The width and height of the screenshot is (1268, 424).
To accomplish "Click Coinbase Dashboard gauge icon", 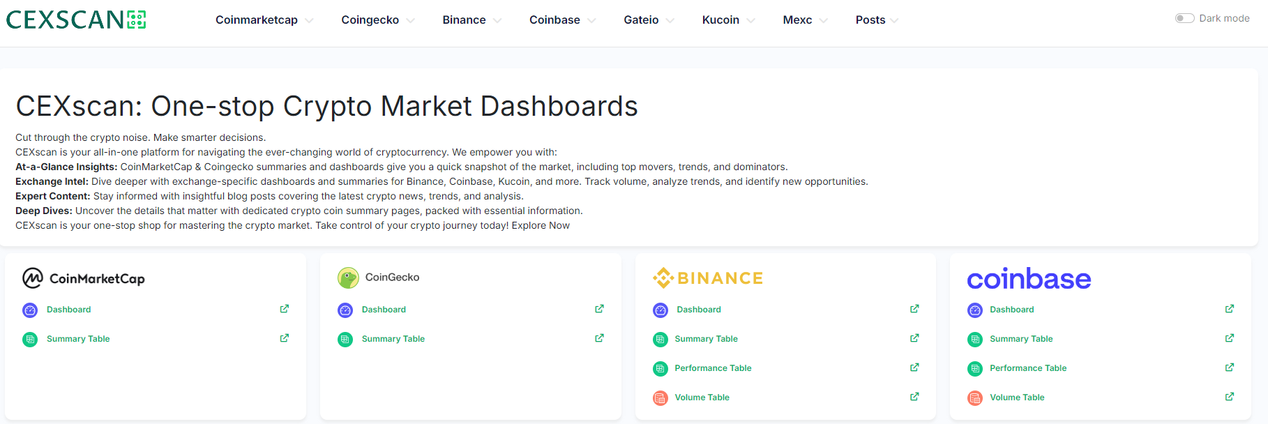I will (x=975, y=310).
